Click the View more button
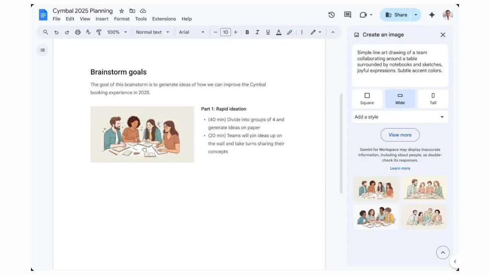 pyautogui.click(x=400, y=134)
